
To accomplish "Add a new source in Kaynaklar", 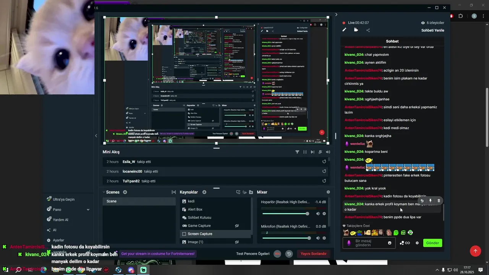I will [x=204, y=192].
